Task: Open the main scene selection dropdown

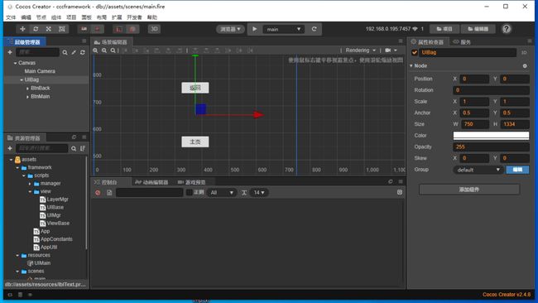Action: (x=283, y=29)
